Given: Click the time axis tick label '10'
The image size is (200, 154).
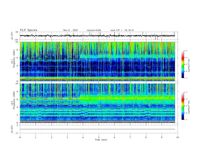Looking at the screenshot, I should point(178,137).
